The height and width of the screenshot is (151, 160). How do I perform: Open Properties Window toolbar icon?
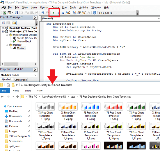(x=79, y=13)
